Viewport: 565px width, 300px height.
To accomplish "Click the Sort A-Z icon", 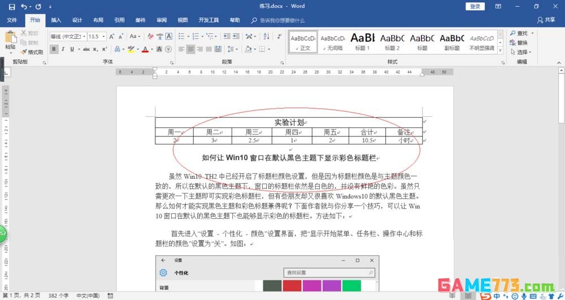I will (x=266, y=36).
